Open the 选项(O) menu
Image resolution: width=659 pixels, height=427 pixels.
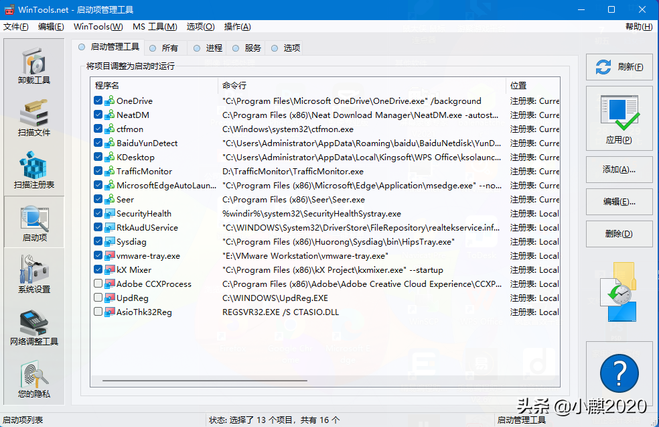coord(200,27)
